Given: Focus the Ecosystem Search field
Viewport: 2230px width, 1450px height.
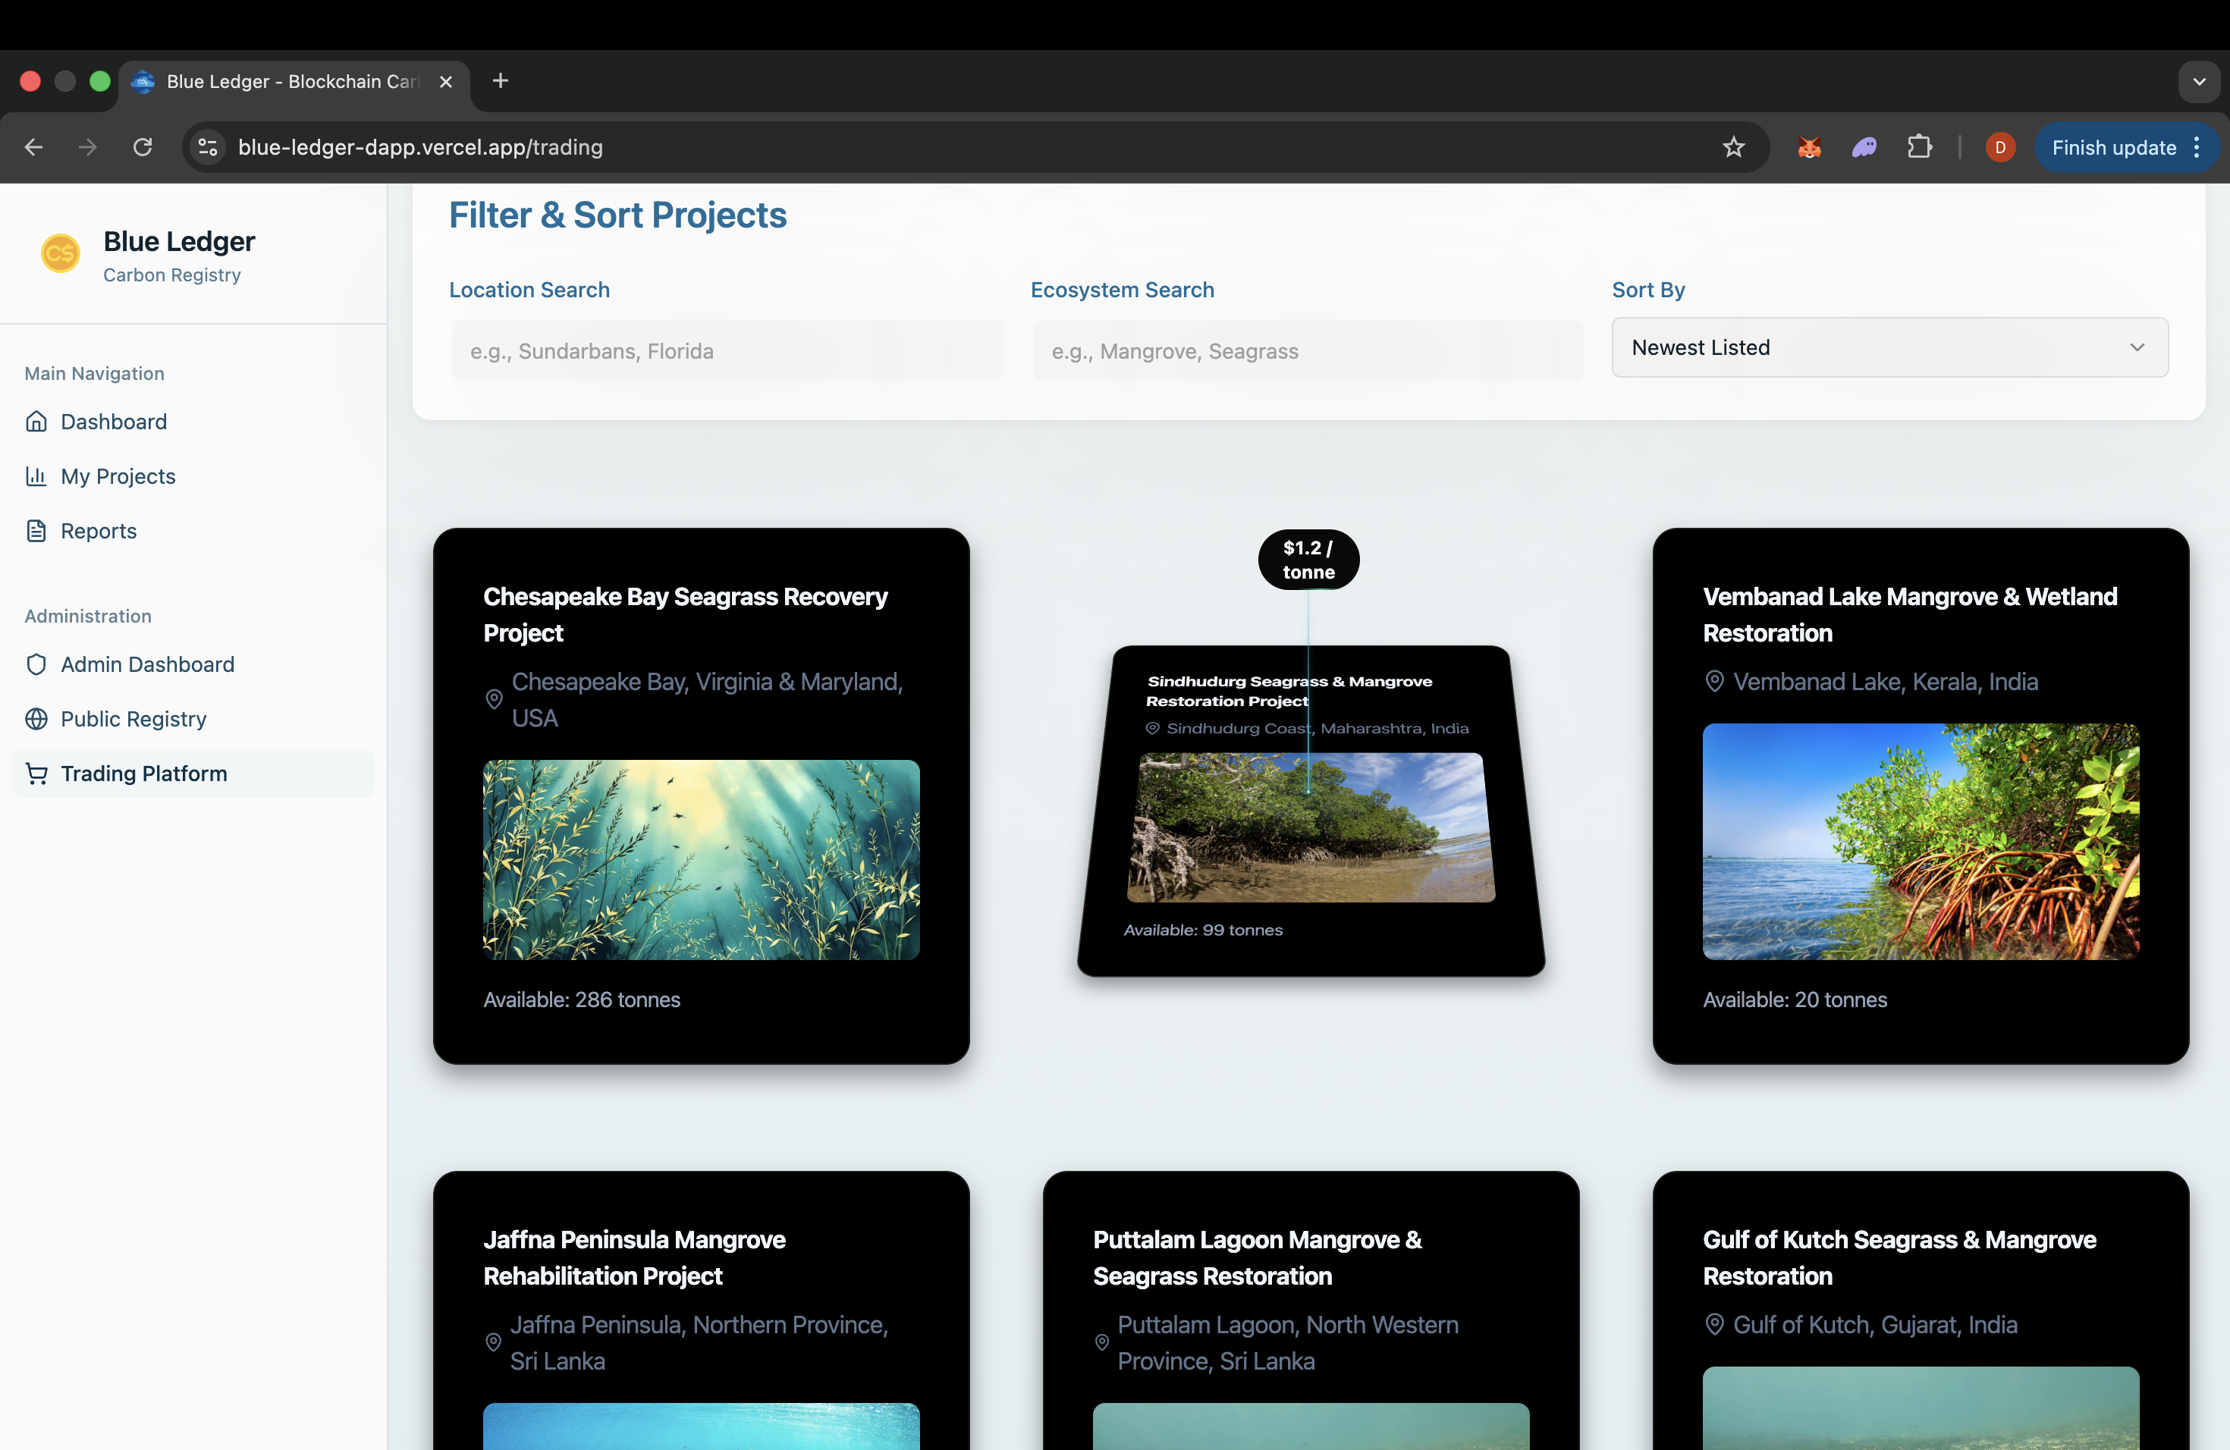Looking at the screenshot, I should pos(1308,351).
